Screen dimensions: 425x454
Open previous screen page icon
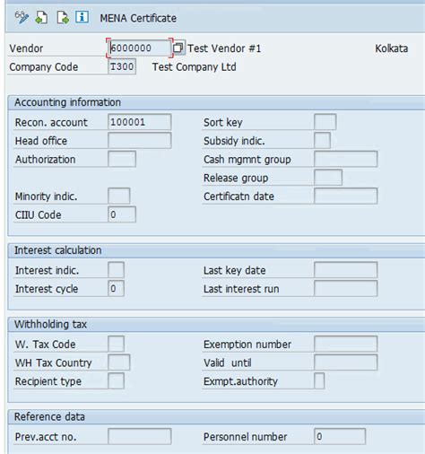point(41,18)
